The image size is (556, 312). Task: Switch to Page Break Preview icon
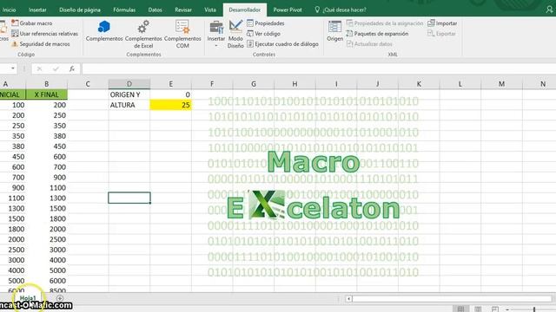click(495, 309)
